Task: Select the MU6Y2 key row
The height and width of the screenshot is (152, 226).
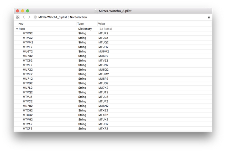Action: tap(113, 52)
